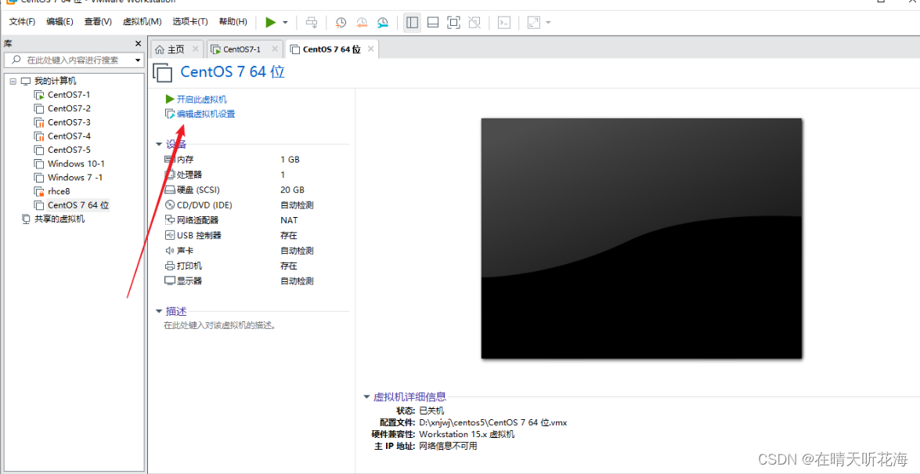Click the stretch guest display icon
The width and height of the screenshot is (920, 474).
pos(533,22)
